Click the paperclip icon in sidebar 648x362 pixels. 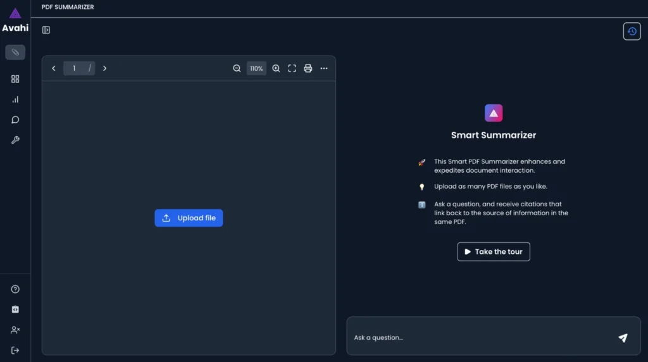pos(15,53)
